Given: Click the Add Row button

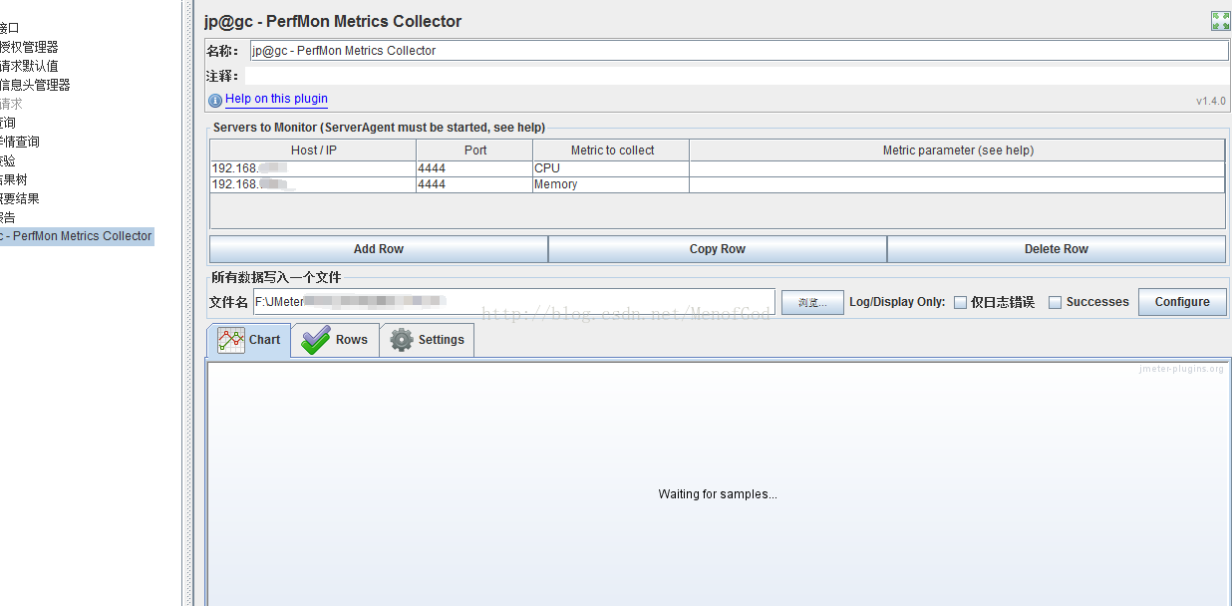Looking at the screenshot, I should pos(379,249).
